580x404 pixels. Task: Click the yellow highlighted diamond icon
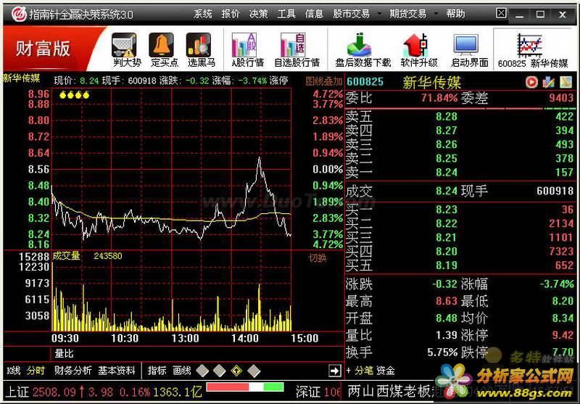236,371
